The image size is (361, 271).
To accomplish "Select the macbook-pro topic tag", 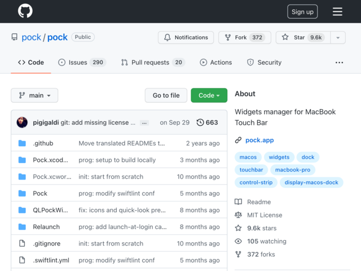I will point(293,170).
